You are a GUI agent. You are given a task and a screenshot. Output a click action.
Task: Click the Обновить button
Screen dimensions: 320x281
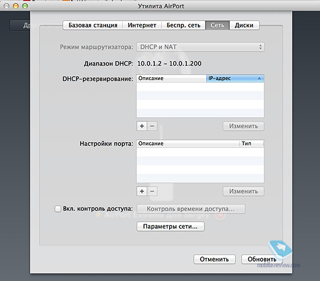pos(262,259)
